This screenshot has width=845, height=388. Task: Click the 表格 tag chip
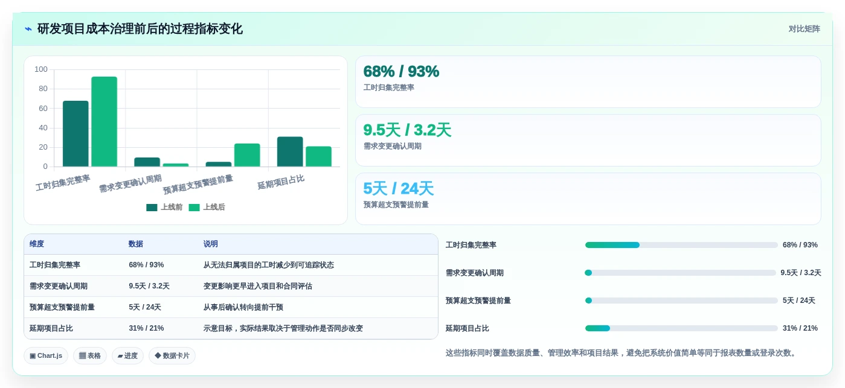tap(90, 356)
